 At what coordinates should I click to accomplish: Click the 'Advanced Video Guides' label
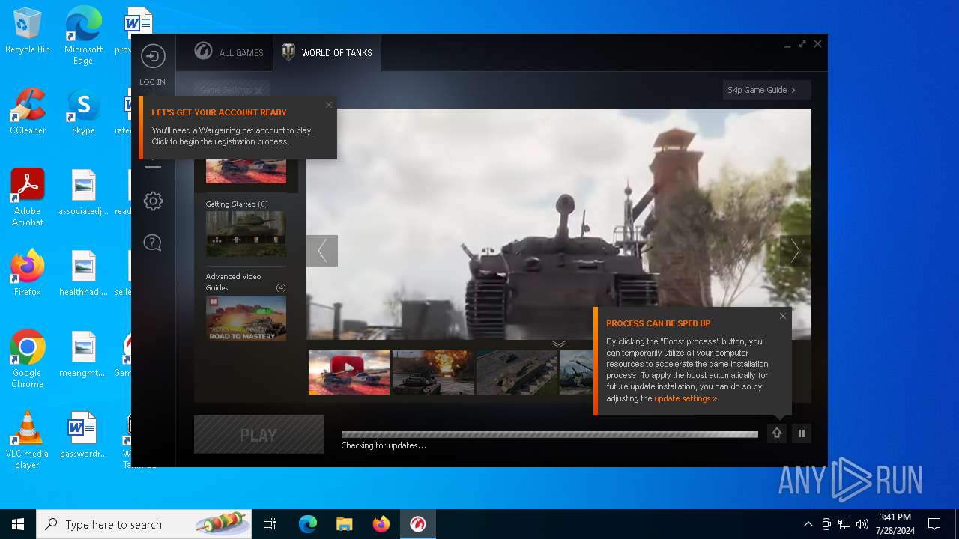click(x=234, y=281)
